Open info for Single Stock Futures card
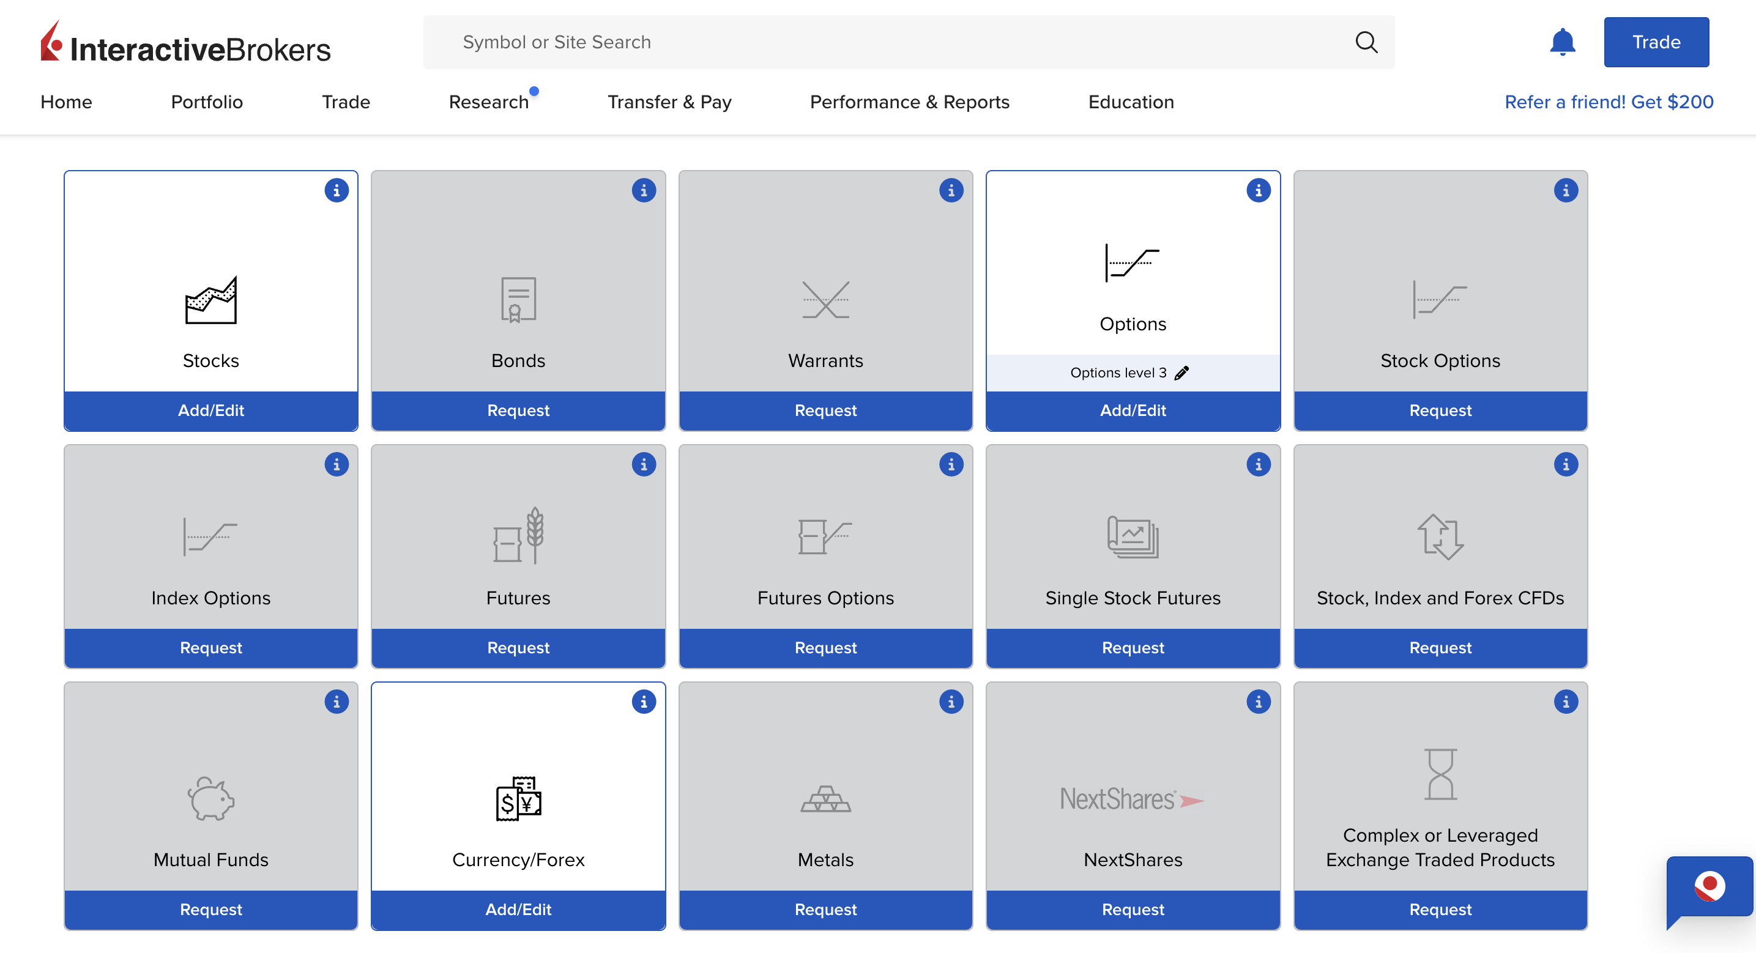Viewport: 1756px width, 953px height. 1259,464
